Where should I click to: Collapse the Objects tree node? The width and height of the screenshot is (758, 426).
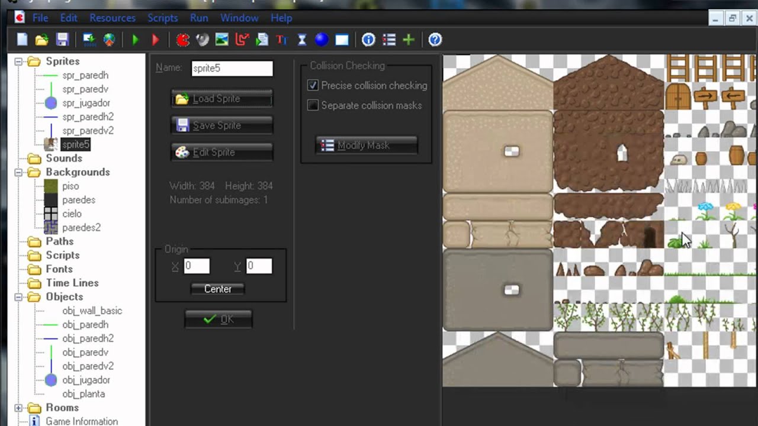pyautogui.click(x=18, y=297)
